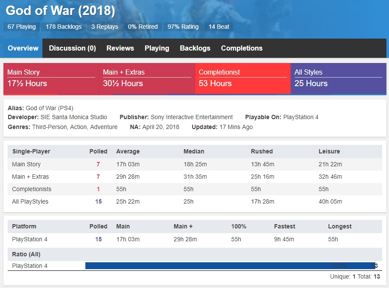The width and height of the screenshot is (389, 288).
Task: Click the God of War (2018) title
Action: point(60,11)
